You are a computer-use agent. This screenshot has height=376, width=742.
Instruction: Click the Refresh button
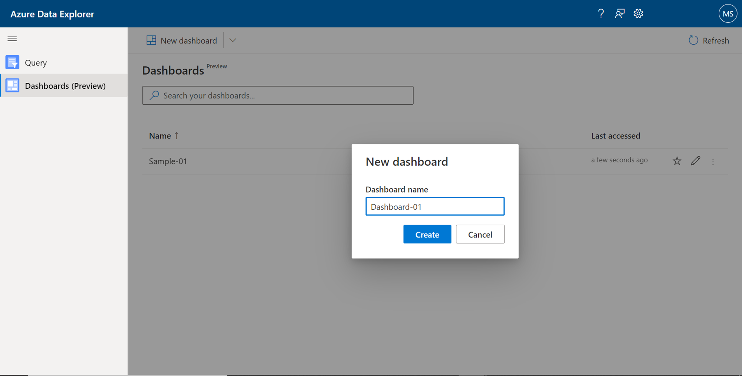coord(709,40)
